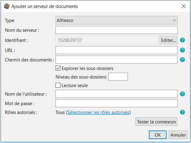Screen dimensions: 191x143
Task: Show help for Chemin des documents
Action: [182, 60]
